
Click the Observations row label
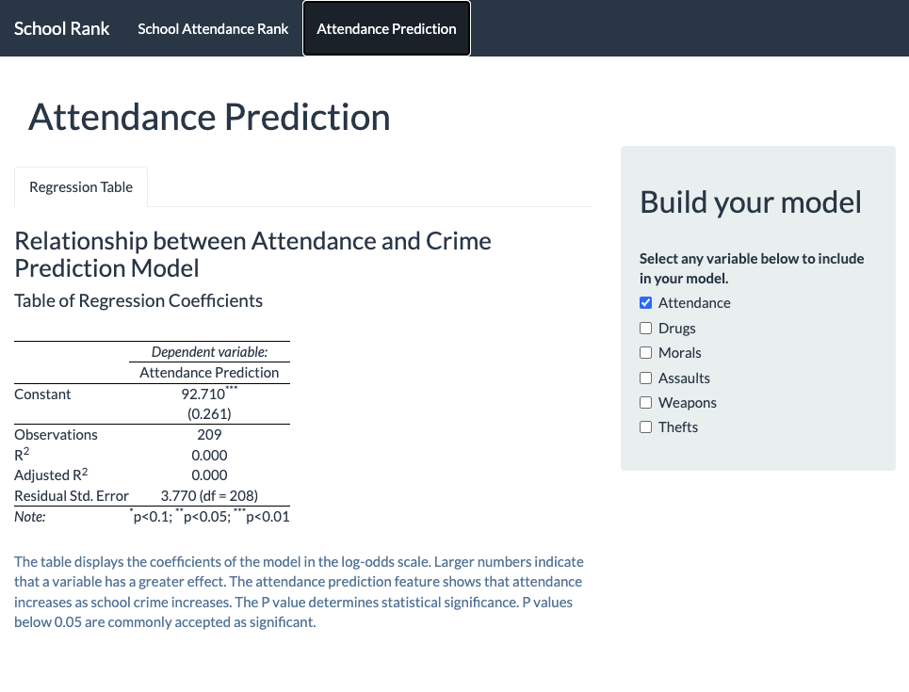(57, 435)
